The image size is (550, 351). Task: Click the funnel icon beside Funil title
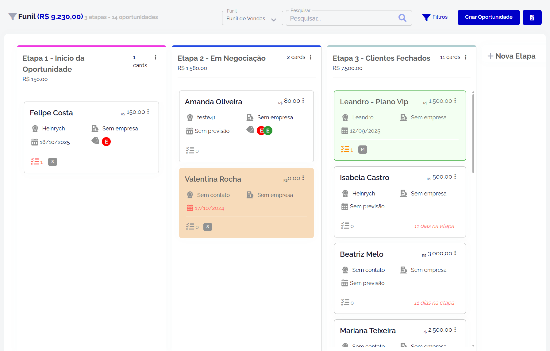[x=12, y=17]
